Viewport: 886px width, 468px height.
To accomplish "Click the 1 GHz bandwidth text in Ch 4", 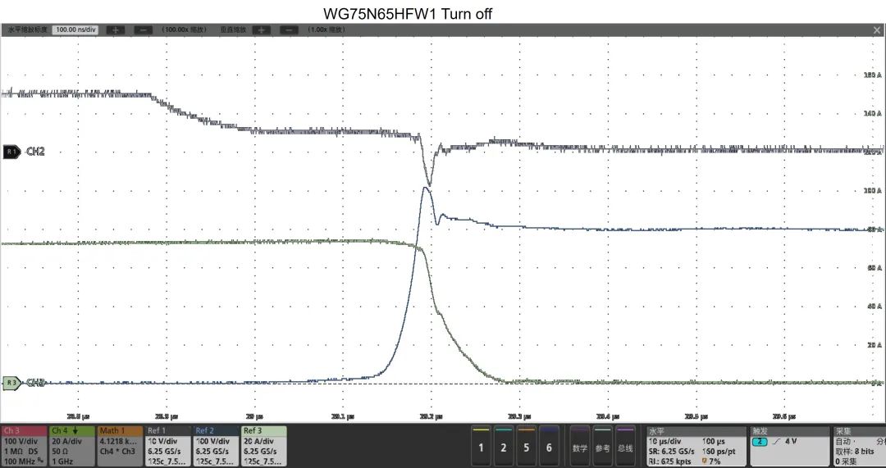I will point(62,461).
